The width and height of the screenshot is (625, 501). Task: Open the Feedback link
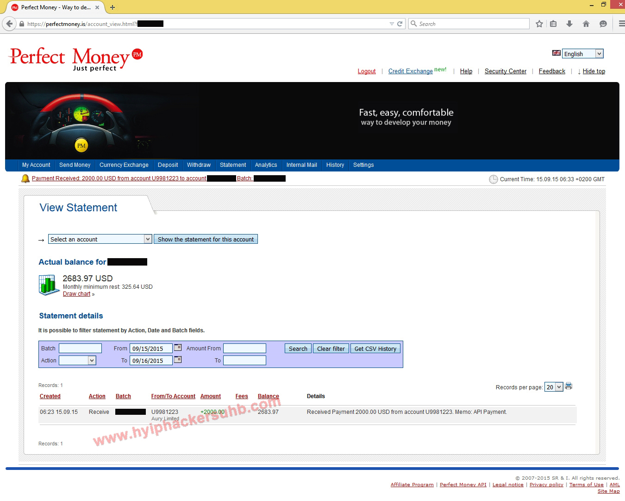tap(552, 71)
